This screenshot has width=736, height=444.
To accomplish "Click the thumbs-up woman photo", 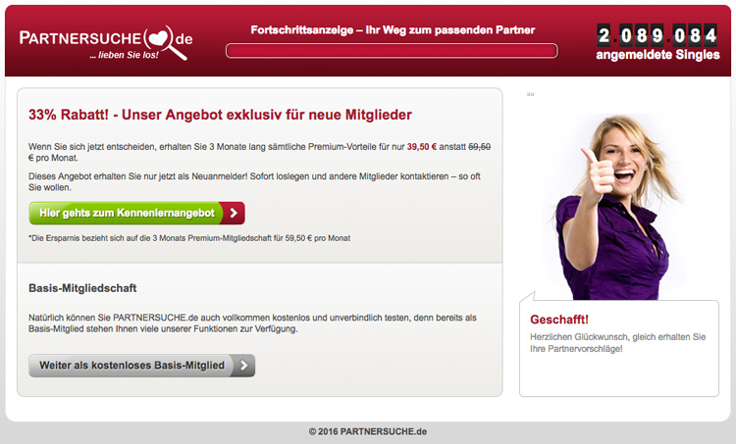I will [617, 206].
